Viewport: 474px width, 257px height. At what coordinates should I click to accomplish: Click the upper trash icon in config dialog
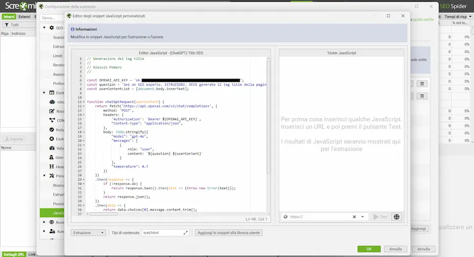[422, 84]
